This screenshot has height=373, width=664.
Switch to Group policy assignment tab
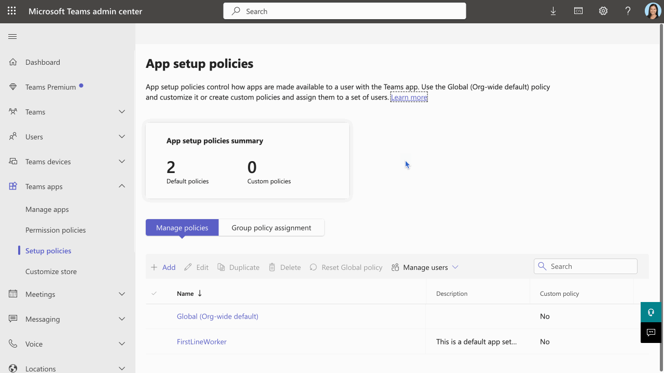pos(271,227)
